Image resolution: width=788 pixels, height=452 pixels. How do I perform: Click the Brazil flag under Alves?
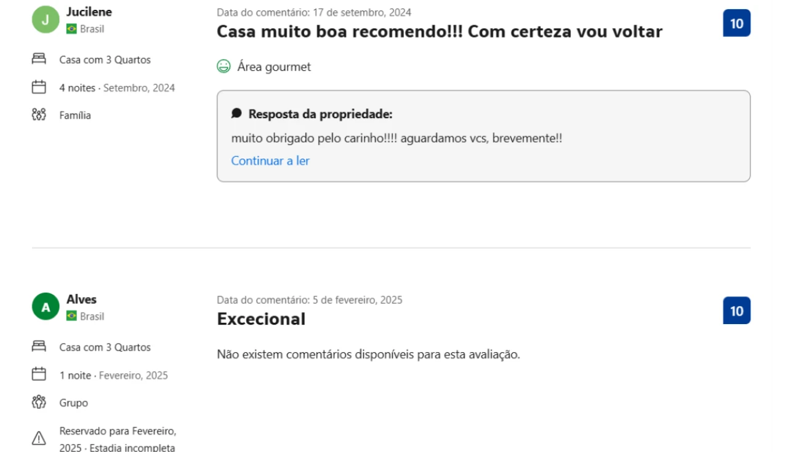(x=72, y=316)
